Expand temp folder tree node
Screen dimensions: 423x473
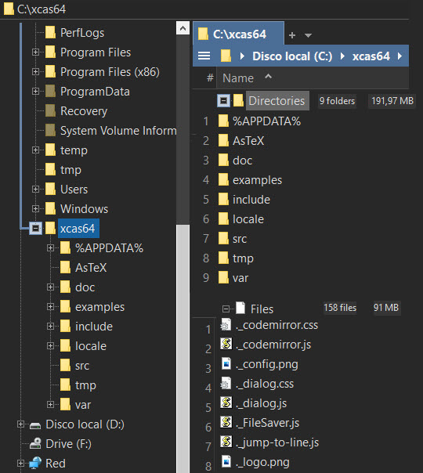tap(35, 150)
